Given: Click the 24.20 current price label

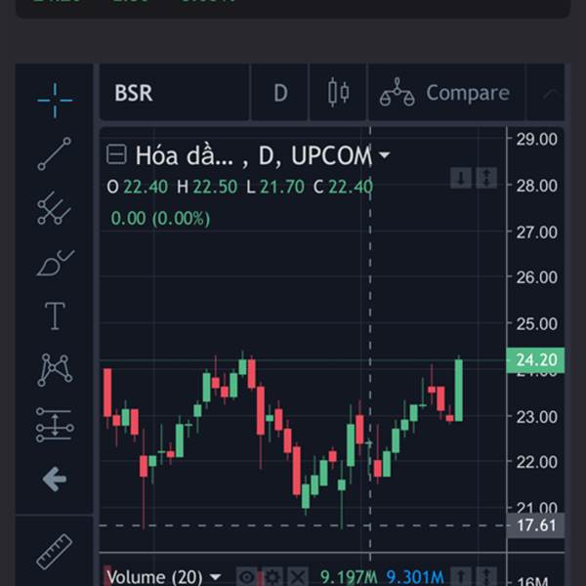Looking at the screenshot, I should 535,360.
